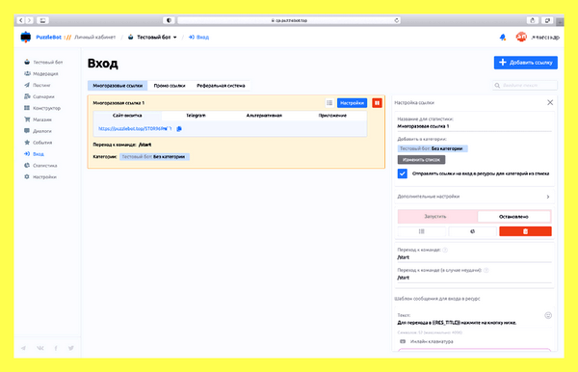
Task: Reload the page with the refresh icon
Action: [396, 20]
